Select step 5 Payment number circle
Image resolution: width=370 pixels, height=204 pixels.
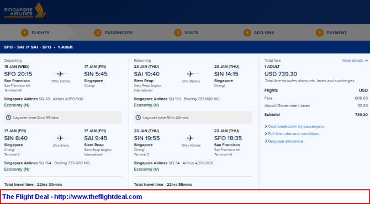[320, 33]
